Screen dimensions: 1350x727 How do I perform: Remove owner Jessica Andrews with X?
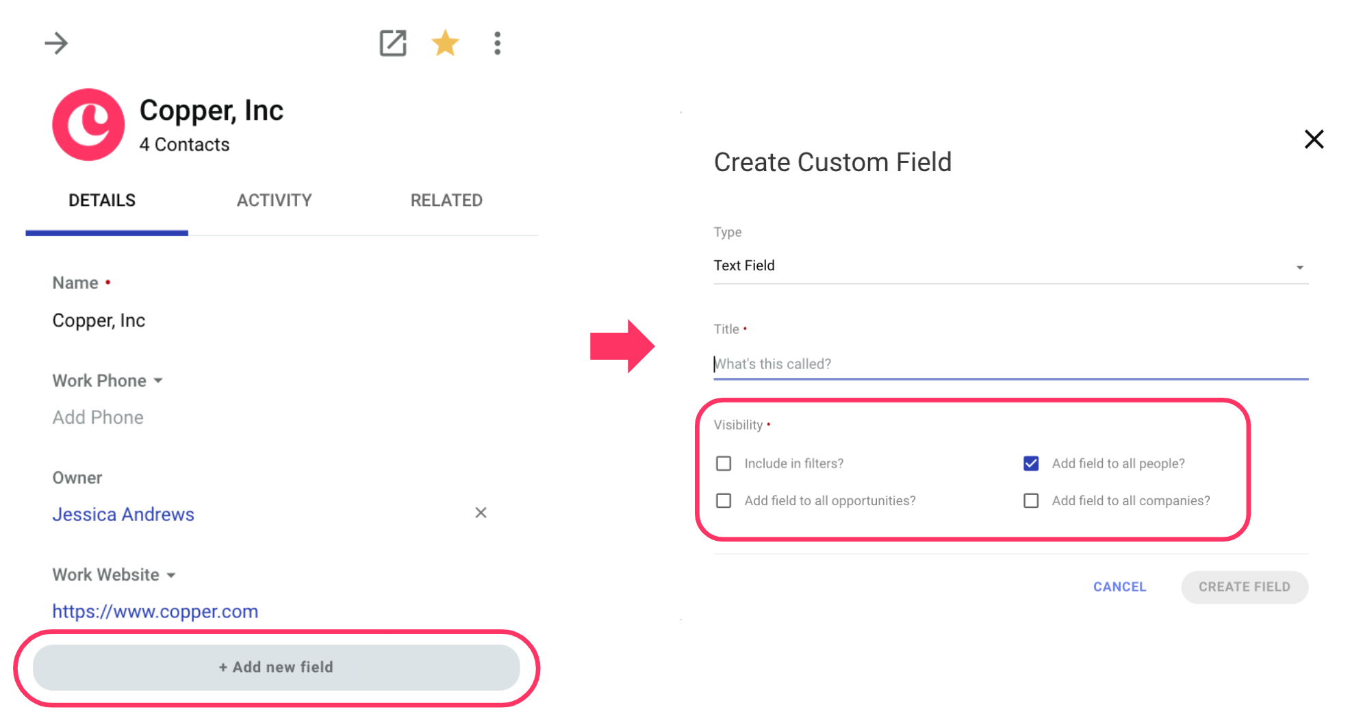pos(481,513)
